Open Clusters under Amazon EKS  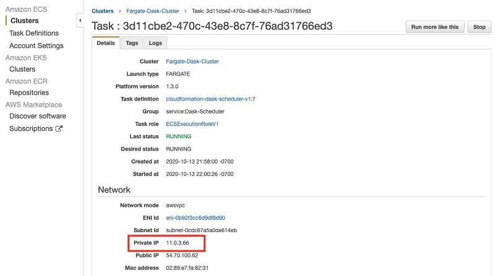[x=22, y=69]
